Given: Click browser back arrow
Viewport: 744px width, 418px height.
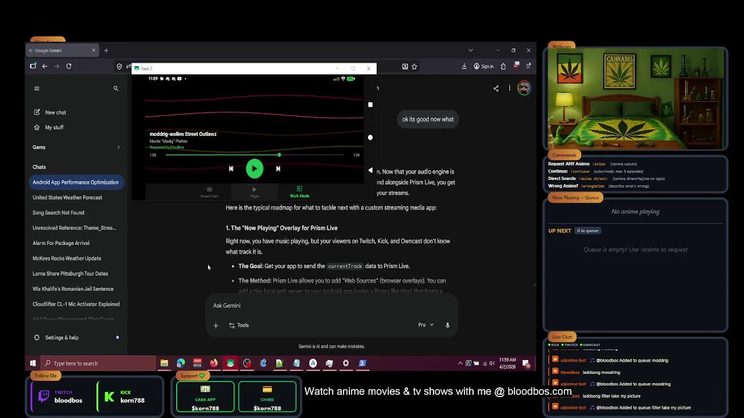Looking at the screenshot, I should pos(44,66).
